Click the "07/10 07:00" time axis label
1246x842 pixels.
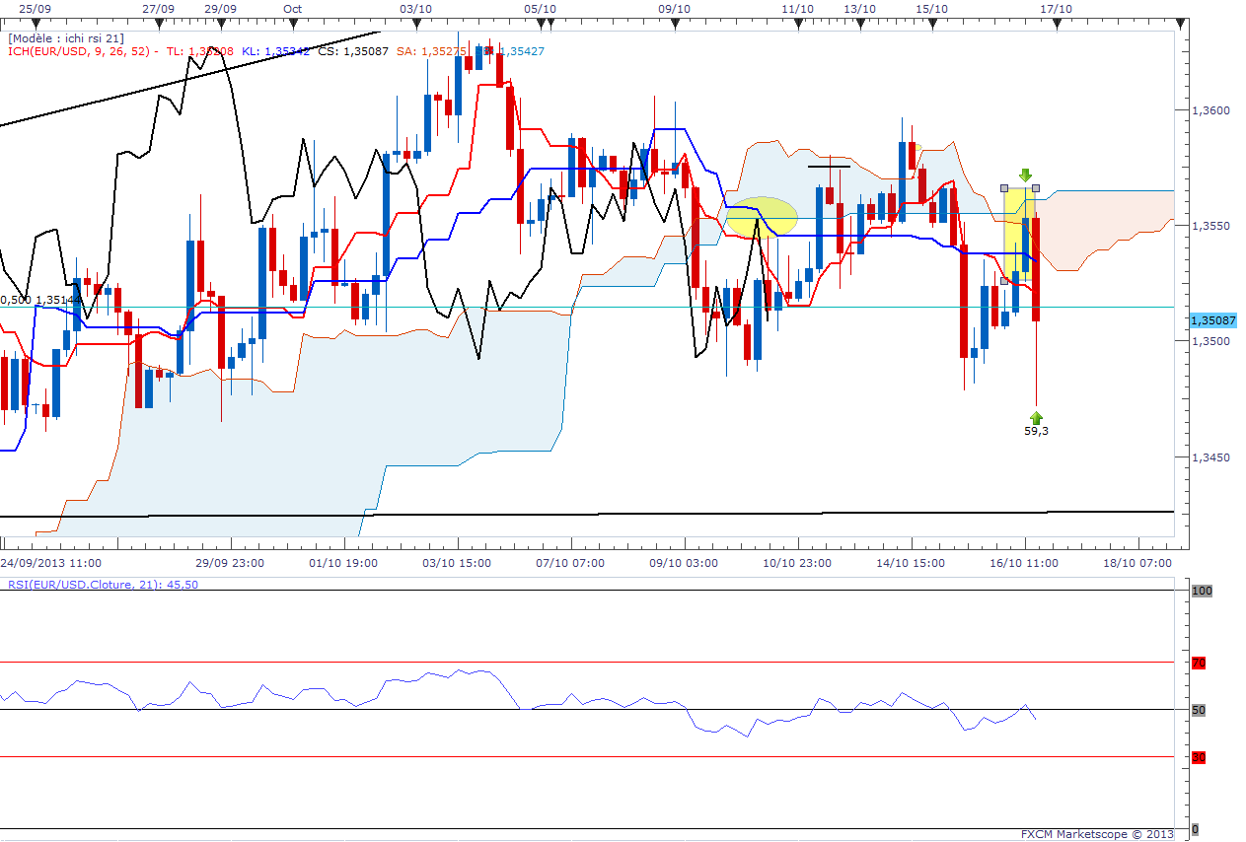[x=570, y=563]
